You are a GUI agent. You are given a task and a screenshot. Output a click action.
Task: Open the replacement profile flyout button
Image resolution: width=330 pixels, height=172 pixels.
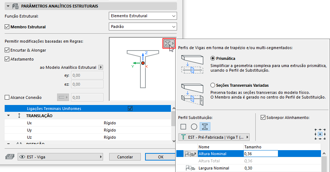point(169,43)
